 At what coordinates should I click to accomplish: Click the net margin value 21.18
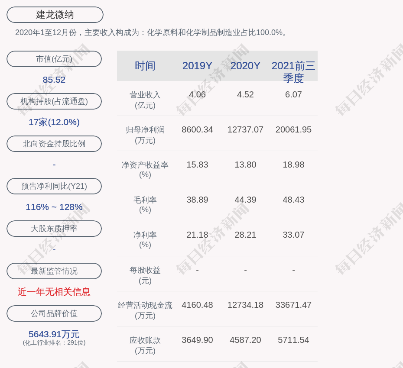coord(198,235)
